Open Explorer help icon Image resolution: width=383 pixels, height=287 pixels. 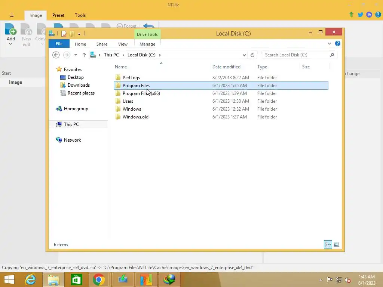[x=338, y=43]
